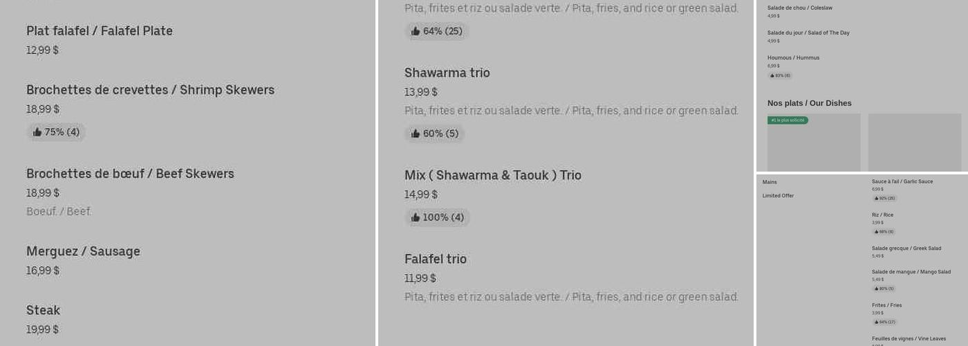Open the Falafel trio item
The height and width of the screenshot is (346, 968).
436,259
